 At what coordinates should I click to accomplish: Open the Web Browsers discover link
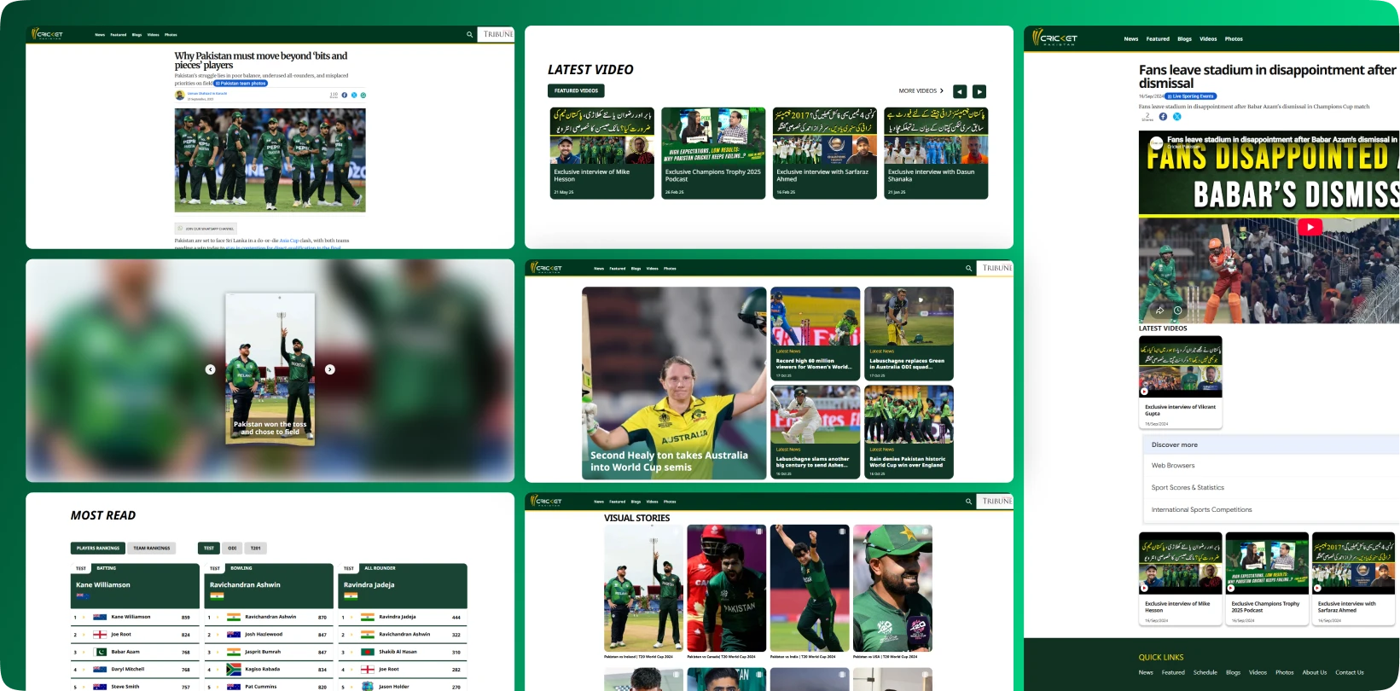[x=1173, y=466]
